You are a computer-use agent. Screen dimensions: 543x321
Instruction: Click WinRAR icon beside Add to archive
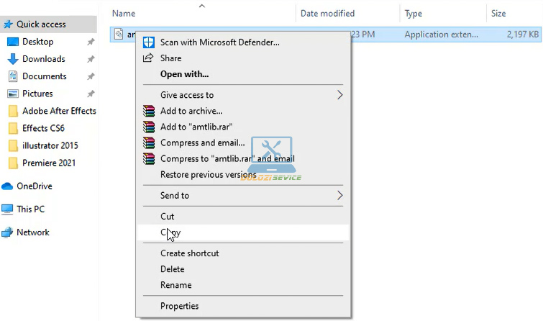(149, 111)
